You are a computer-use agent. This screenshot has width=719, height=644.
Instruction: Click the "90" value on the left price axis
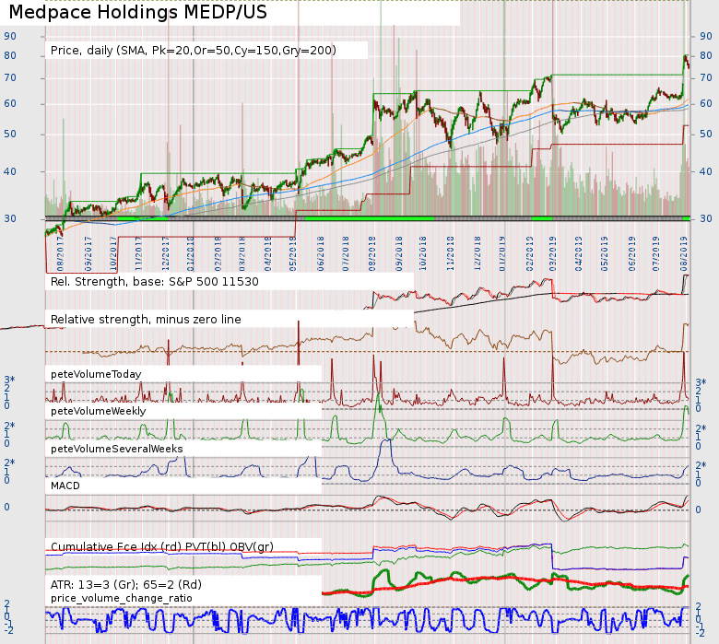click(10, 36)
